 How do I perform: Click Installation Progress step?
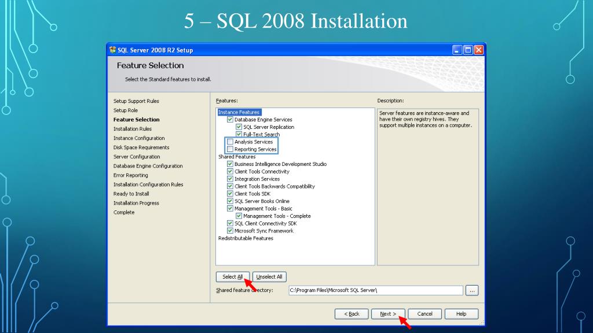(136, 203)
